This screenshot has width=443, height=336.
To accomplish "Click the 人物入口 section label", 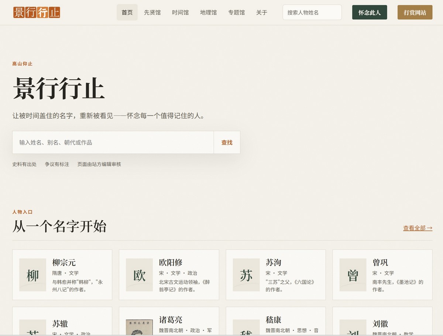I will coord(23,212).
